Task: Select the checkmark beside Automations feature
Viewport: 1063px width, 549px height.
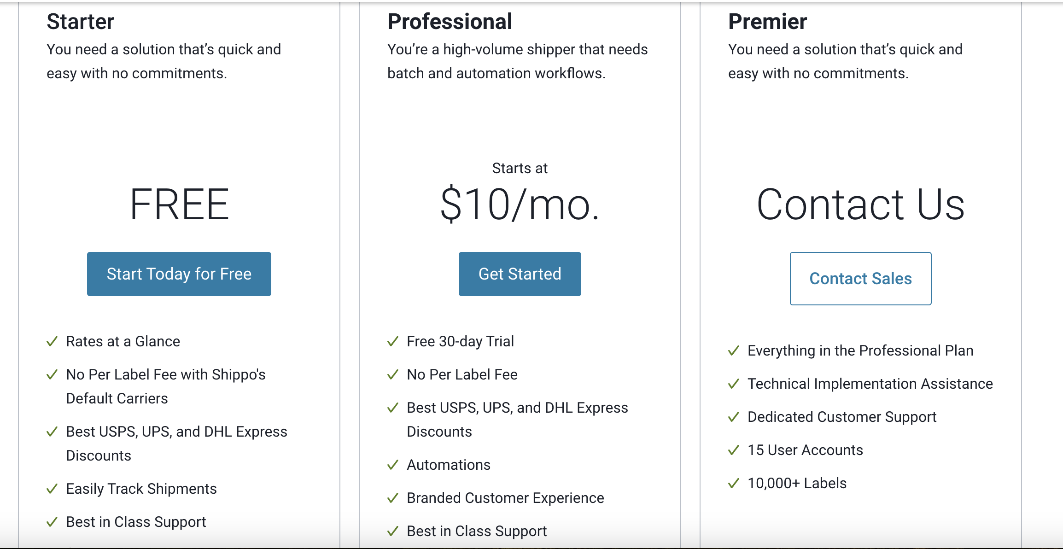Action: (x=392, y=465)
